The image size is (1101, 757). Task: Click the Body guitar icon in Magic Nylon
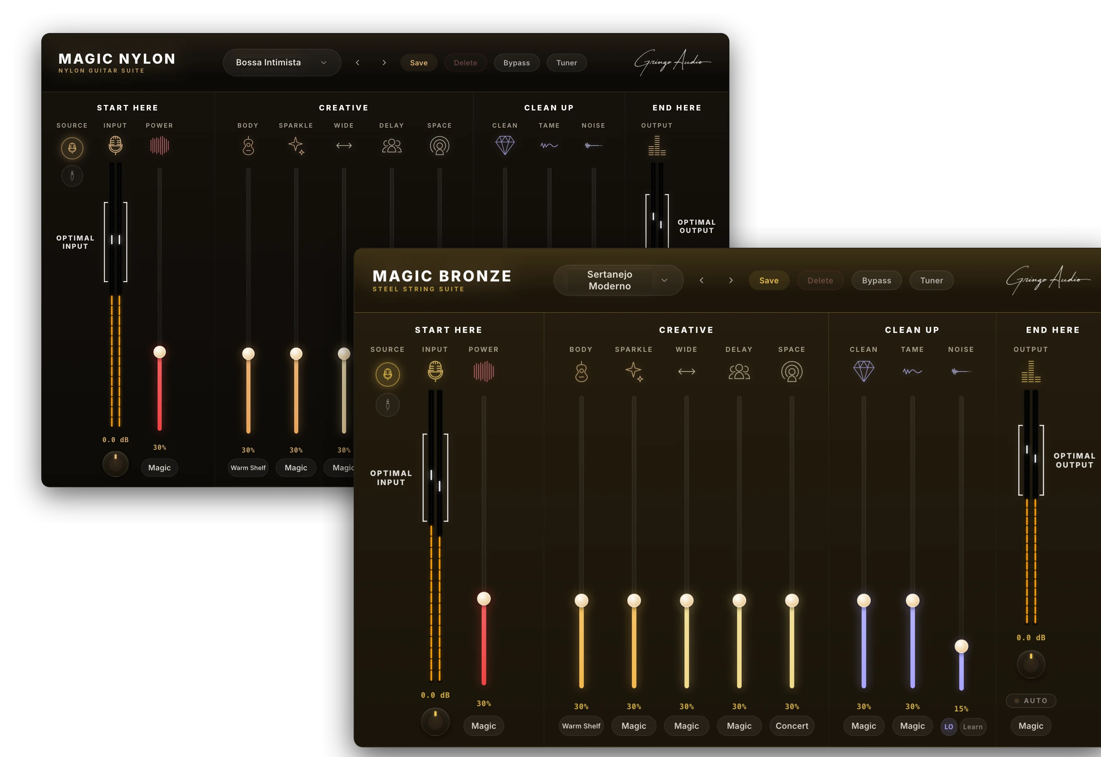pyautogui.click(x=248, y=146)
